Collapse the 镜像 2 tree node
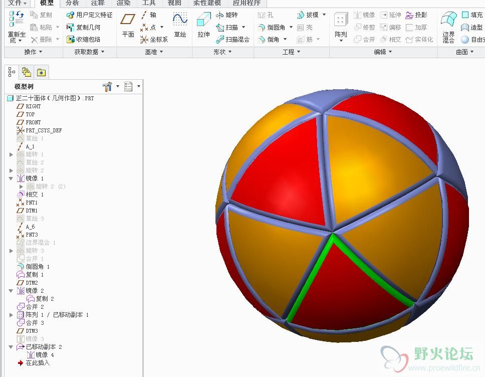The width and height of the screenshot is (485, 377). pos(11,291)
